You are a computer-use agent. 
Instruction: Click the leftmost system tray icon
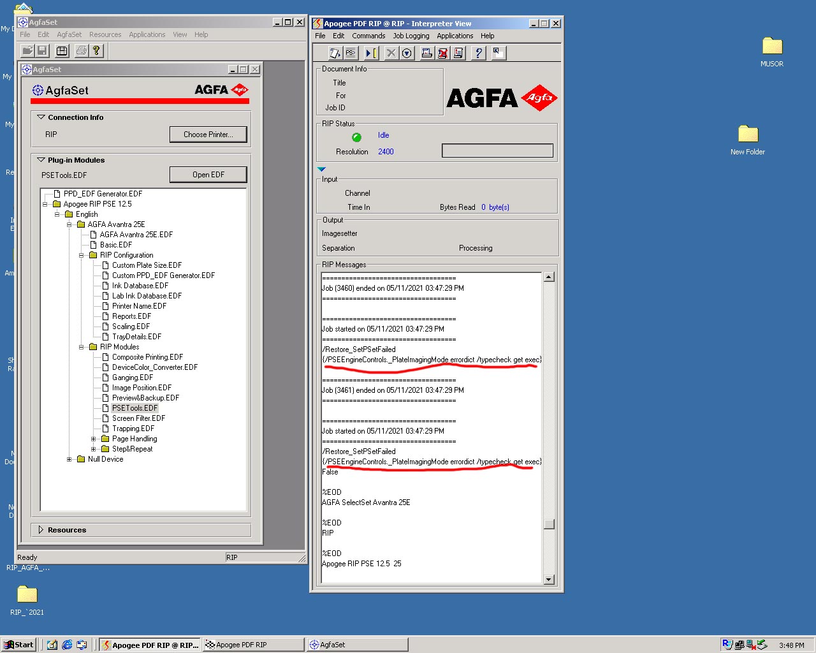coord(727,645)
